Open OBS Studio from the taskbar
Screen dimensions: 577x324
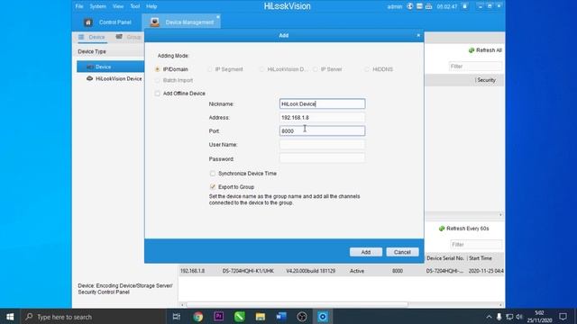point(302,316)
